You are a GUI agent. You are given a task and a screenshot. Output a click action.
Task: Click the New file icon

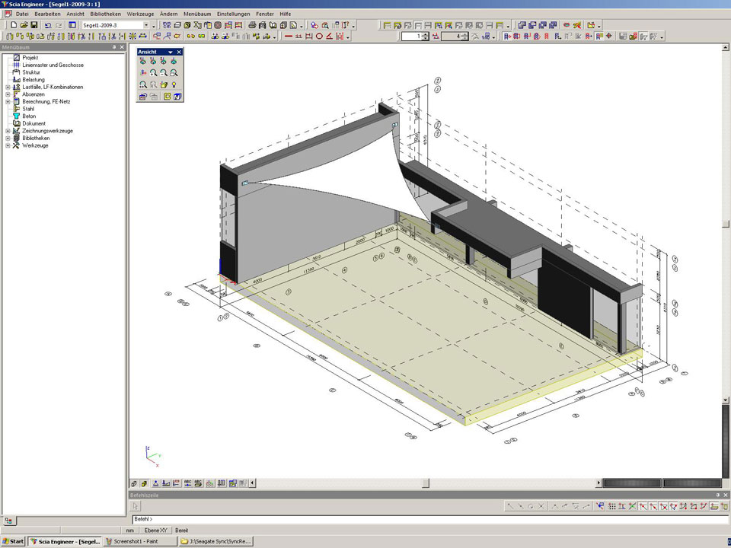[x=14, y=25]
